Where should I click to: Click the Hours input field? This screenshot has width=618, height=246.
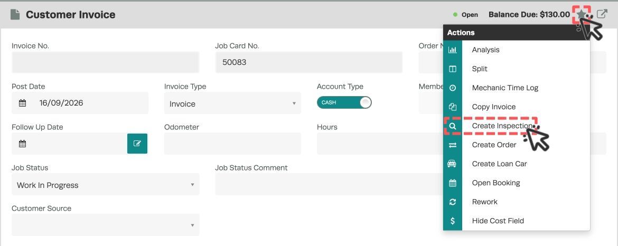(380, 144)
